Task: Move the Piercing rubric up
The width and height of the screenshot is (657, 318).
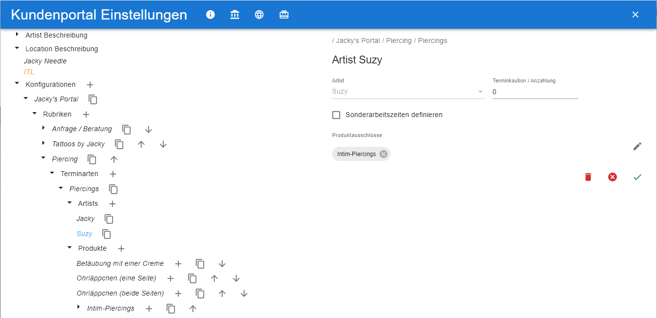Action: (114, 159)
